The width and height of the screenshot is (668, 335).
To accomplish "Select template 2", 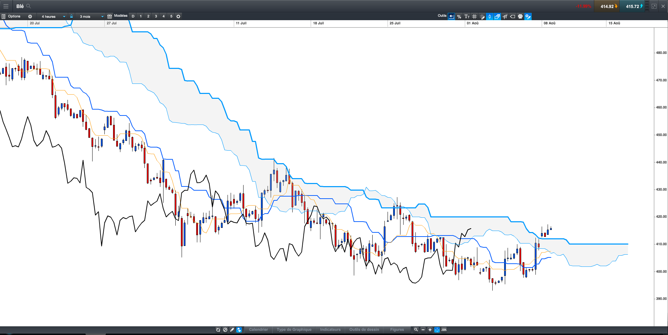I will pos(148,16).
